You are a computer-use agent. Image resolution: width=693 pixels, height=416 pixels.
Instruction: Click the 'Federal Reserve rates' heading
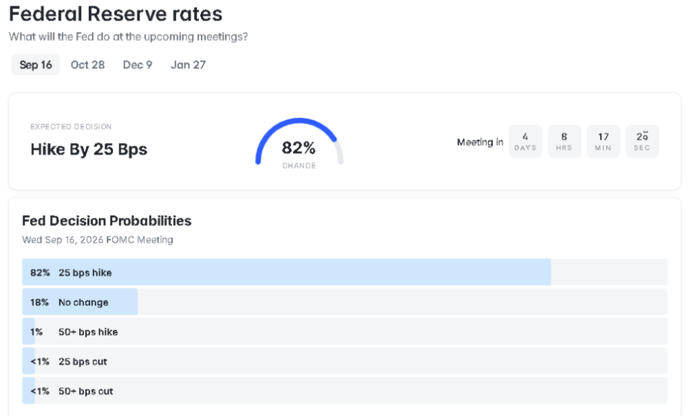116,14
